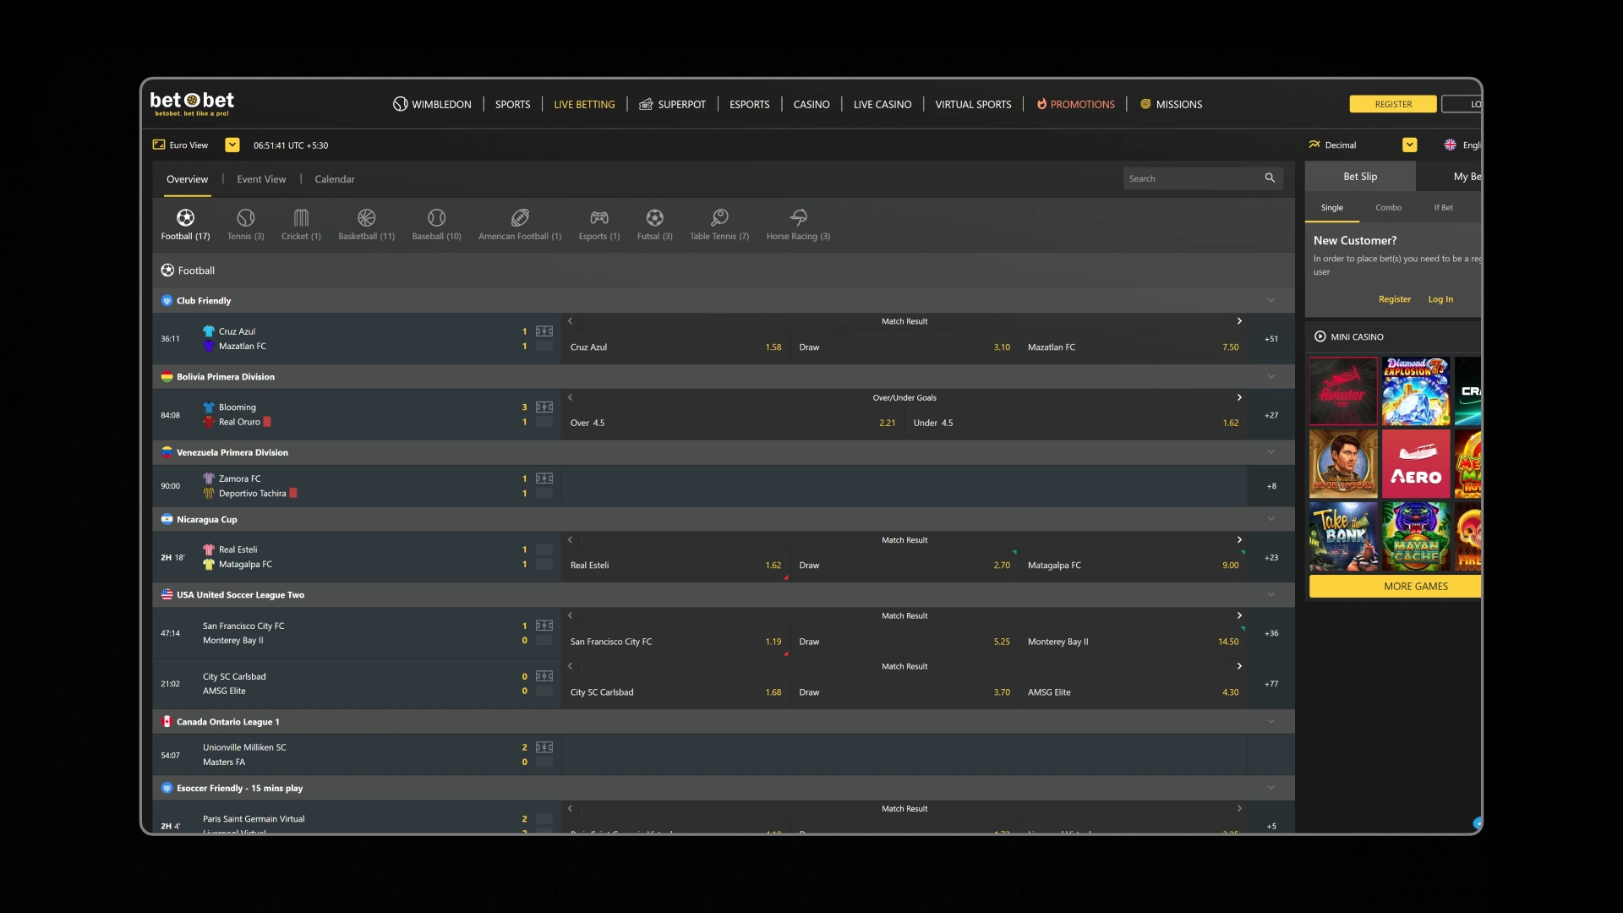Bet on AMSG Elite at 4.30
This screenshot has width=1623, height=913.
(1133, 692)
